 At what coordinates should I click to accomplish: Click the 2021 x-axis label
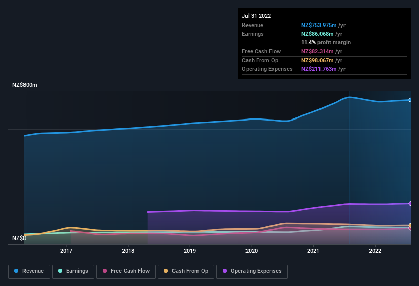click(313, 251)
